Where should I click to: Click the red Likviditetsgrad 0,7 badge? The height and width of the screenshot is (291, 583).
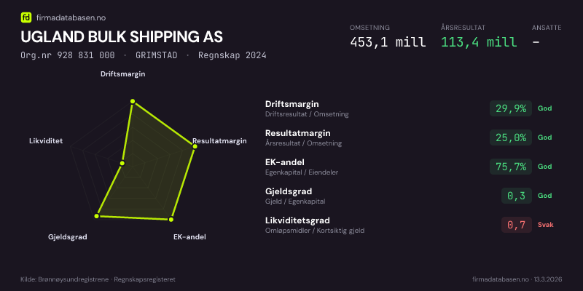(x=516, y=225)
